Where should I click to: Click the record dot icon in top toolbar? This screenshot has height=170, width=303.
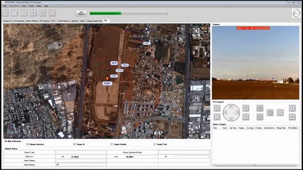[x=24, y=13]
